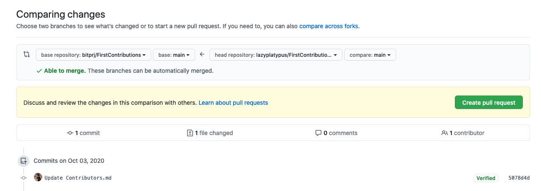541x191 pixels.
Task: Click the repo push icon beside Commits on Oct 03
Action: click(24, 161)
